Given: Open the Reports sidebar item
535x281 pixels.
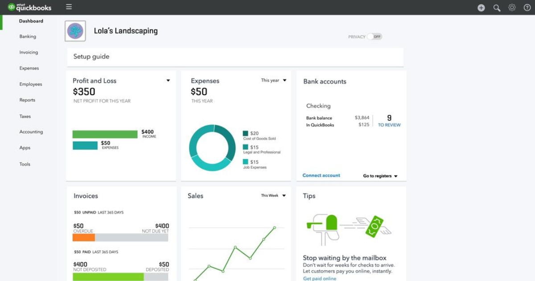Looking at the screenshot, I should point(27,100).
